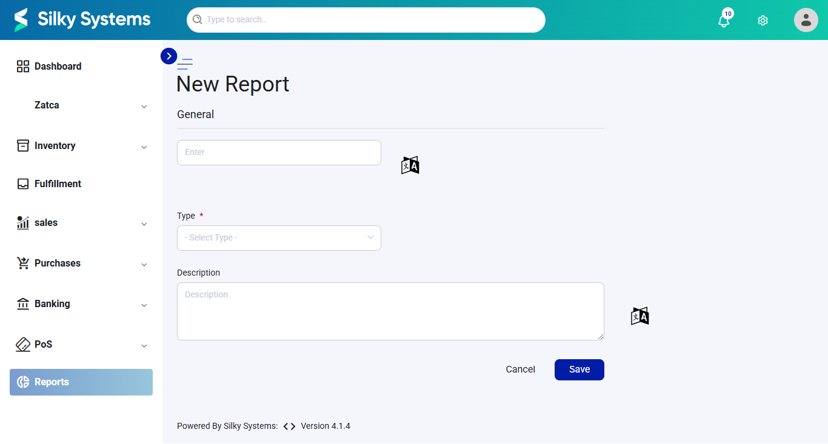Click the Save button
828x444 pixels.
(x=579, y=369)
